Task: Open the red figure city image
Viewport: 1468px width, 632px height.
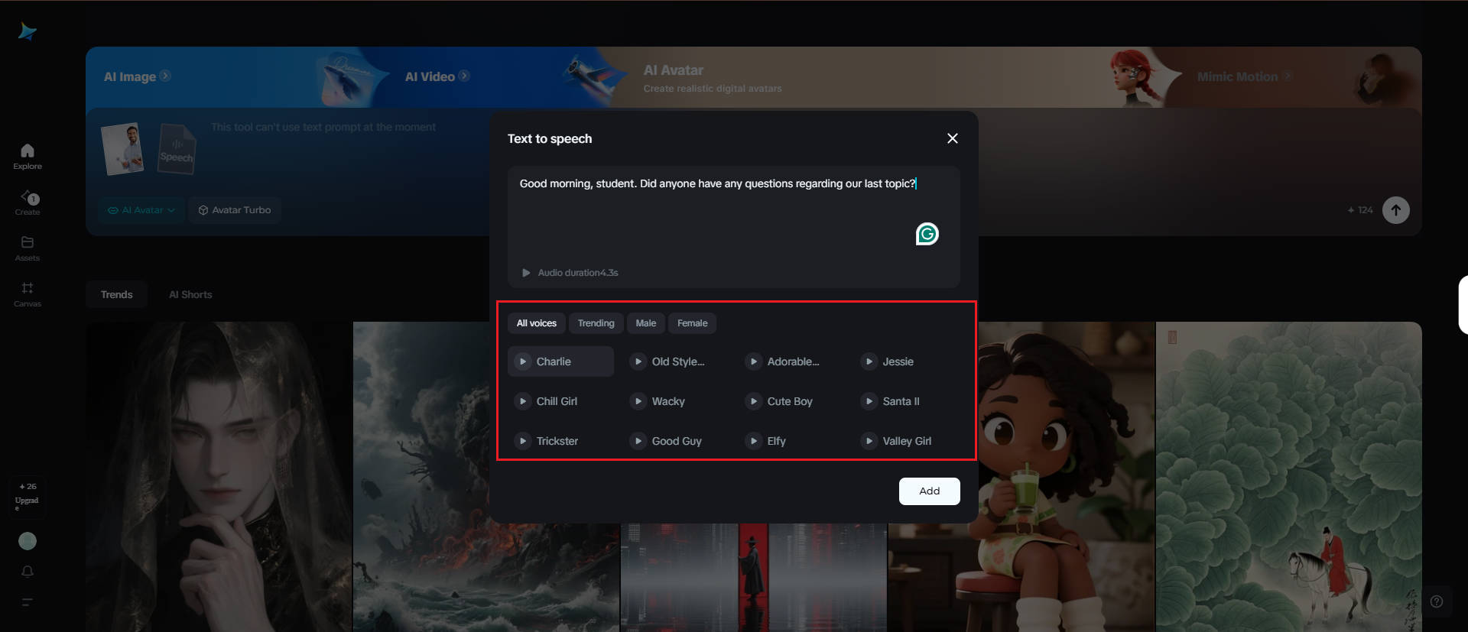Action: click(754, 578)
